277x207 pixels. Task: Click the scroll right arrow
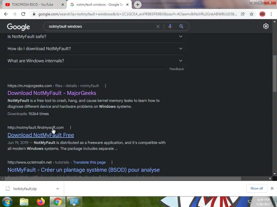click(270, 178)
